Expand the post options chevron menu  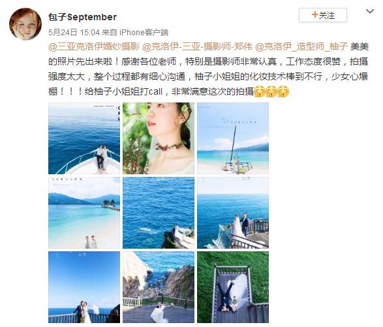(x=370, y=11)
